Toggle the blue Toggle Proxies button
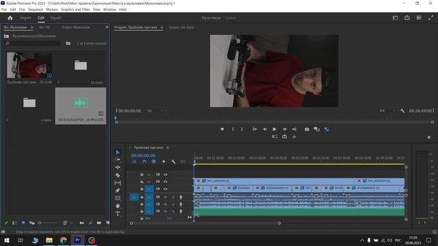Screen dimensions: 438x246 326,129
